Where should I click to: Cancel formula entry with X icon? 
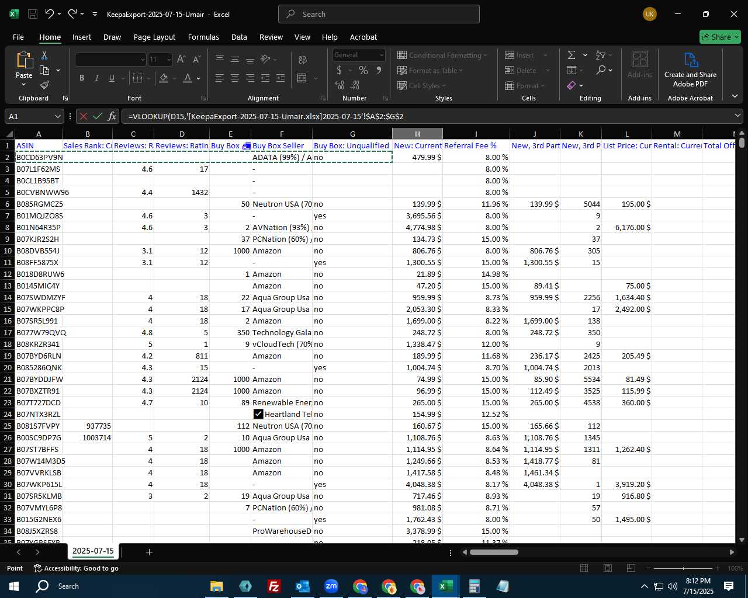tap(84, 116)
